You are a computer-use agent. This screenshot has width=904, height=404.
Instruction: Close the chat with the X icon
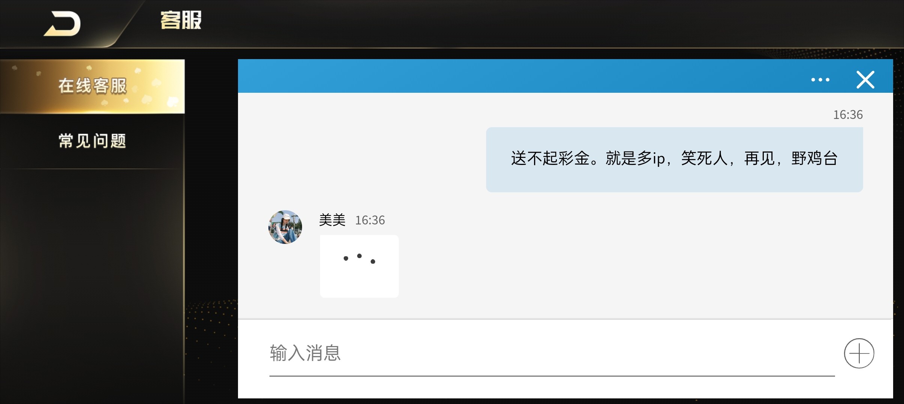pos(865,80)
